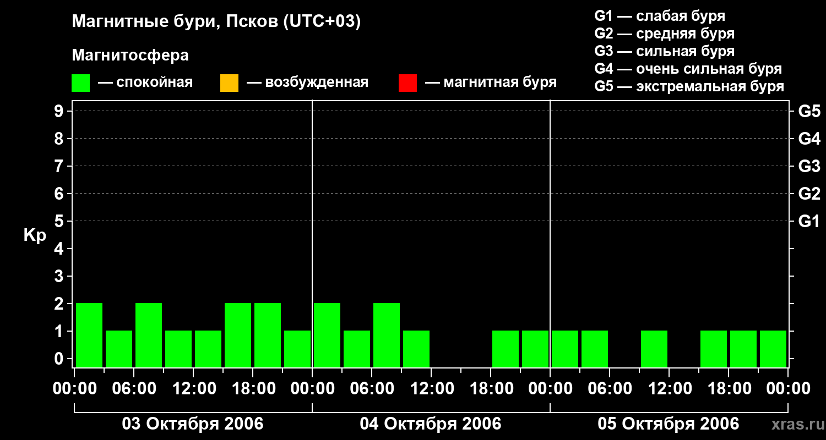Click the 21:00–00:00 bar on 04 October
826x440 pixels.
click(x=535, y=349)
